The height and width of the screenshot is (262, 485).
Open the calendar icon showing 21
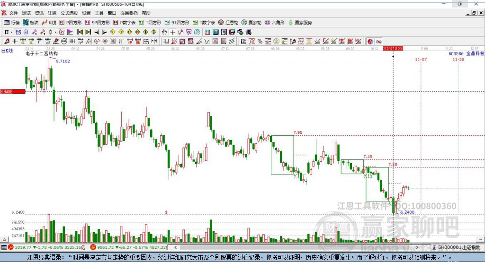click(207, 32)
